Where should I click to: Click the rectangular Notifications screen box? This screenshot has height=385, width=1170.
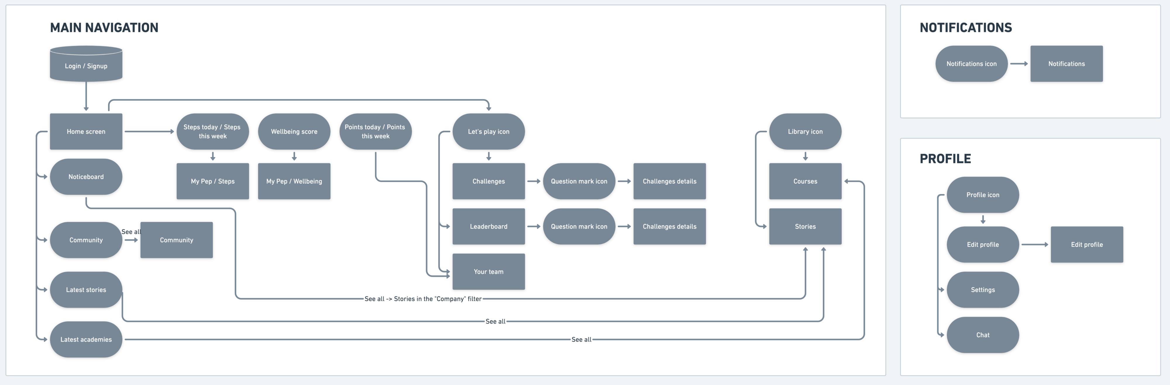[x=1066, y=63]
